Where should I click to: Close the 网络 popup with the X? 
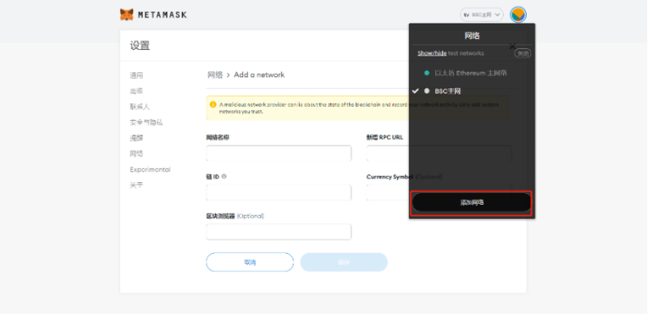point(513,46)
